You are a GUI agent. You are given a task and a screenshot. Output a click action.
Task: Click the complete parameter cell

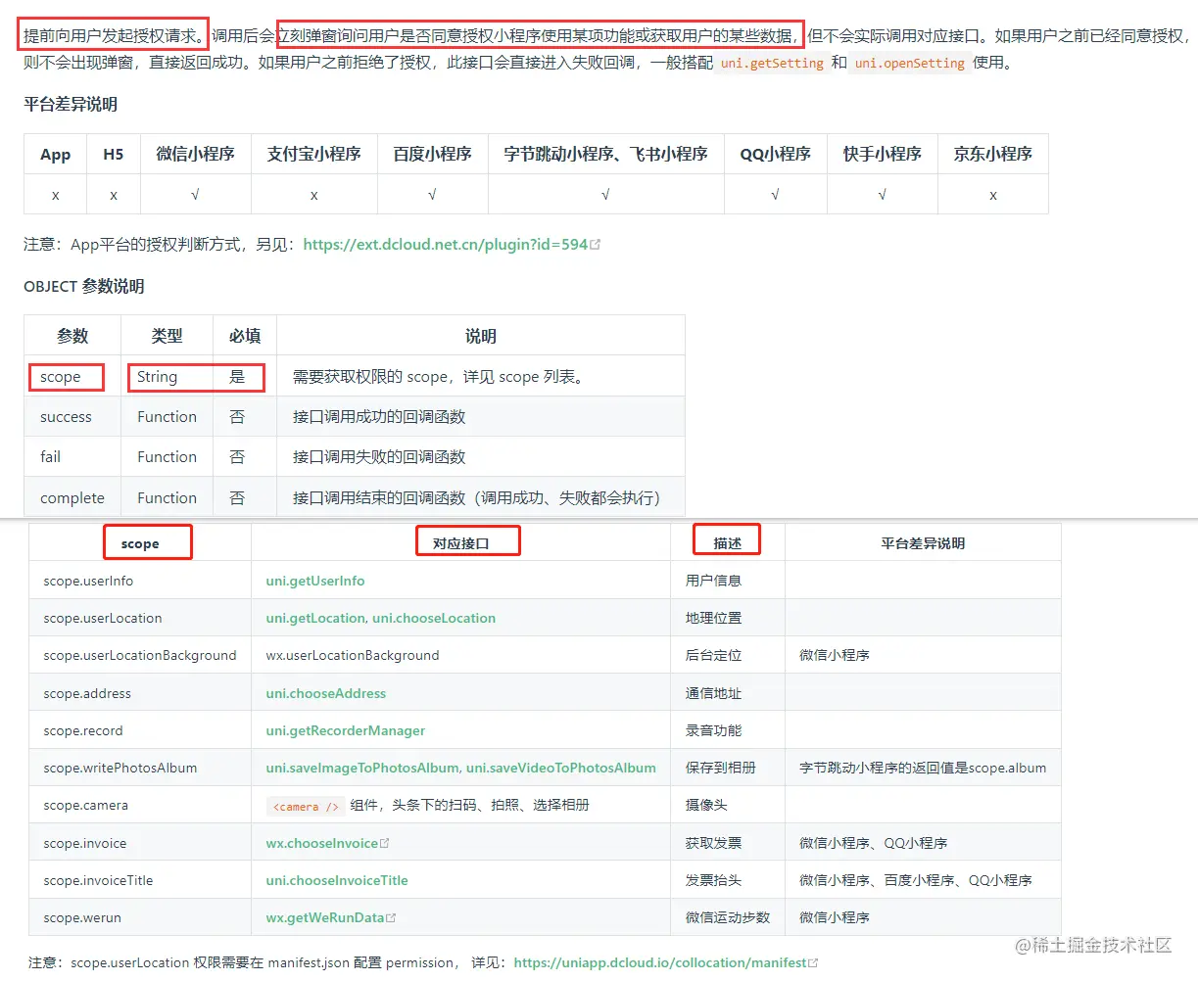coord(72,497)
